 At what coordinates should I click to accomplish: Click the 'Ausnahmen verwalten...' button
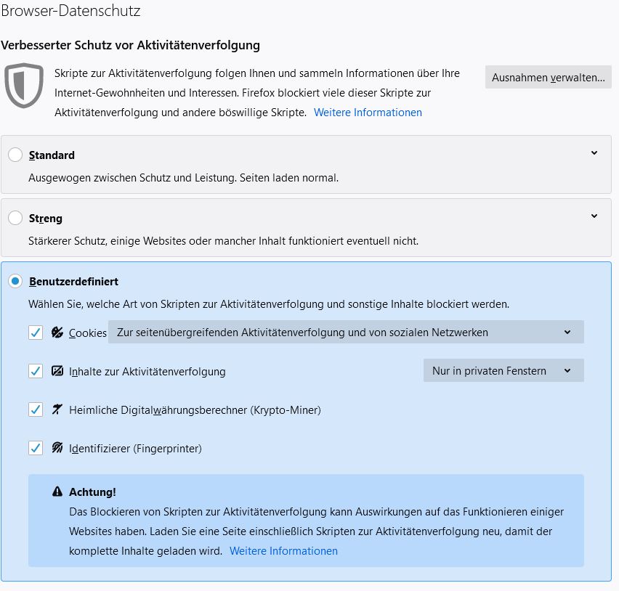(548, 77)
